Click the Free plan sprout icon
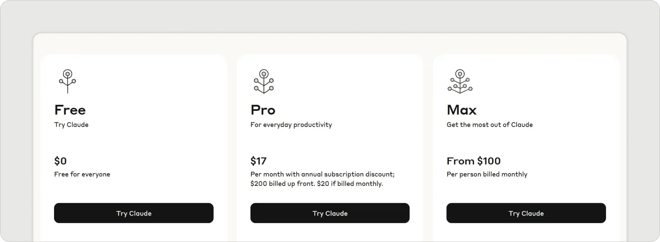 (67, 81)
